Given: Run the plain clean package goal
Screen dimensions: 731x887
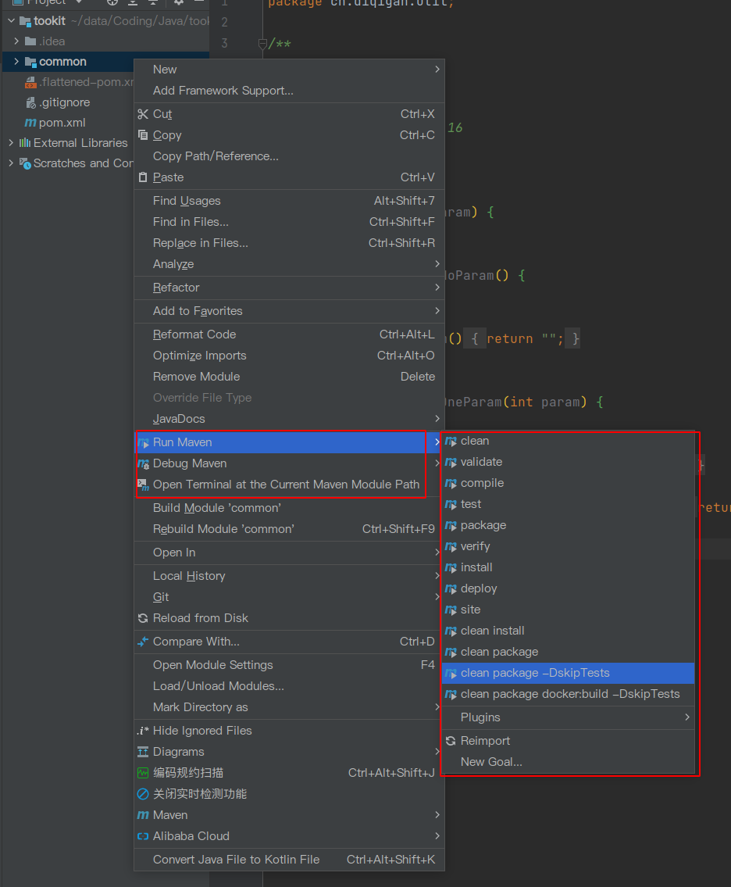Looking at the screenshot, I should tap(569, 652).
